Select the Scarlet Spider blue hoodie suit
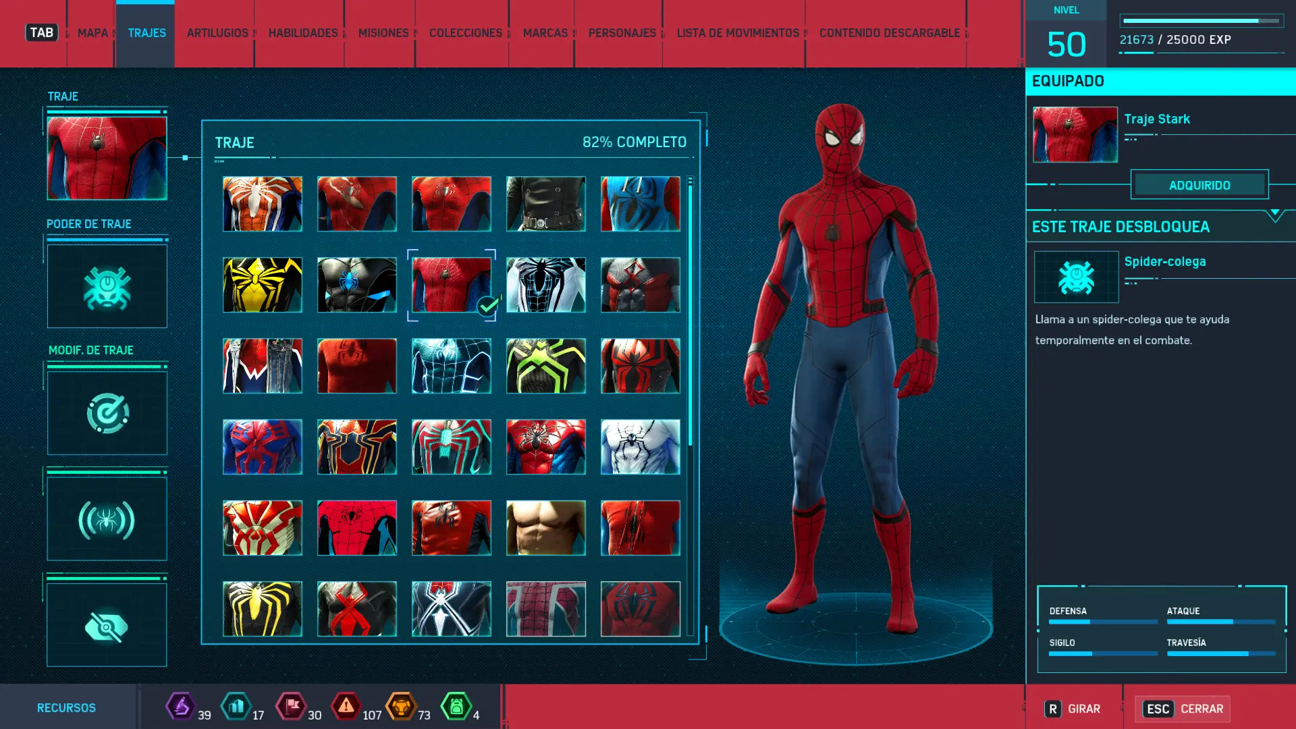This screenshot has width=1296, height=729. [x=641, y=204]
